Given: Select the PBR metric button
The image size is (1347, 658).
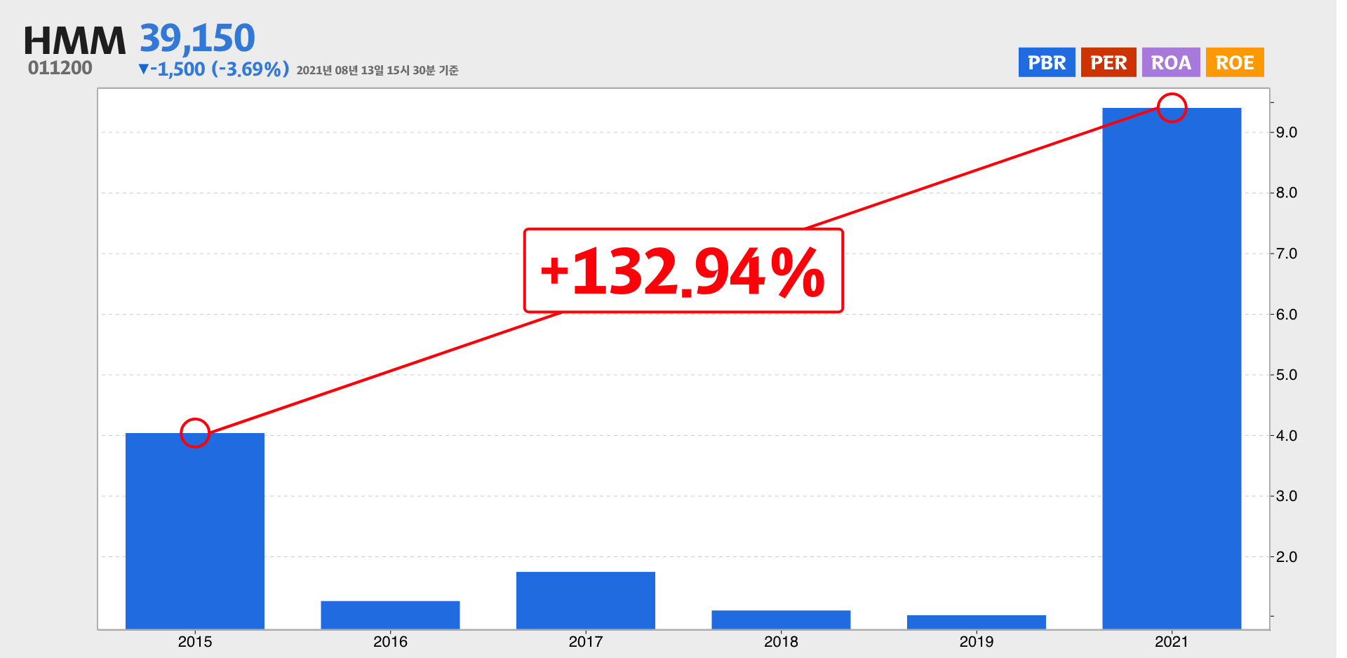Looking at the screenshot, I should 1046,62.
